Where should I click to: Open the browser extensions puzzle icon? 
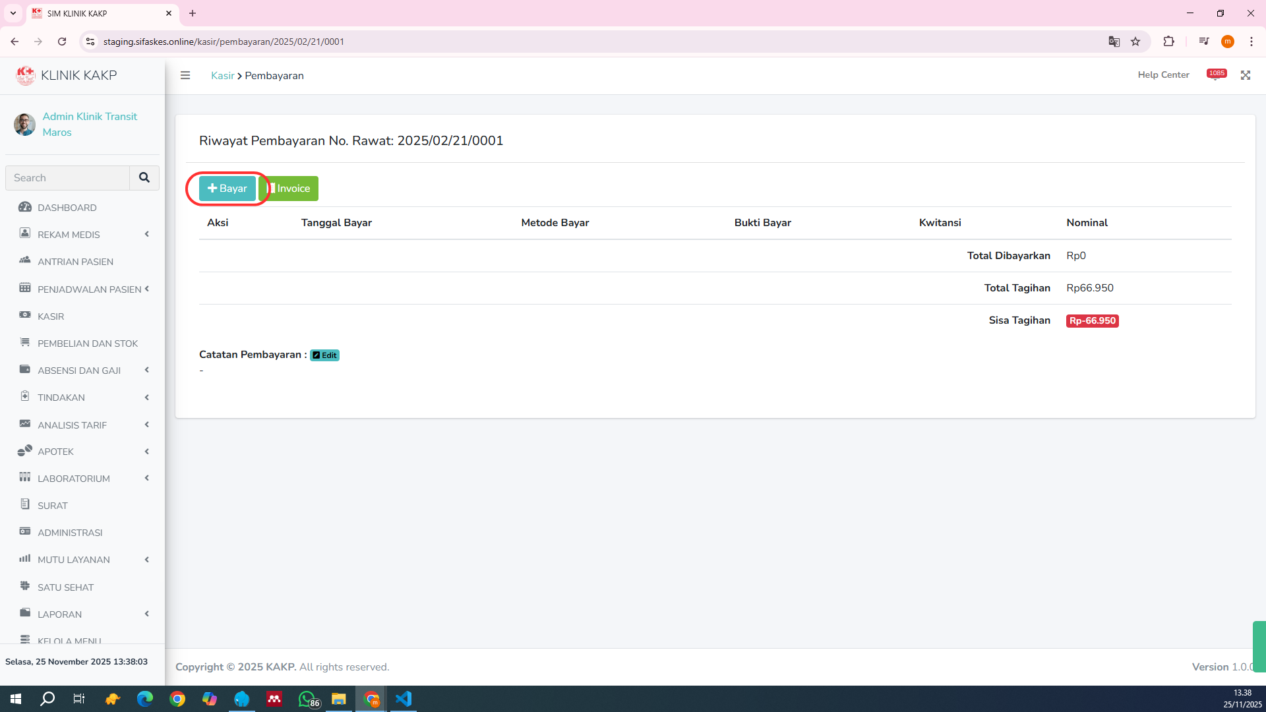[1168, 42]
